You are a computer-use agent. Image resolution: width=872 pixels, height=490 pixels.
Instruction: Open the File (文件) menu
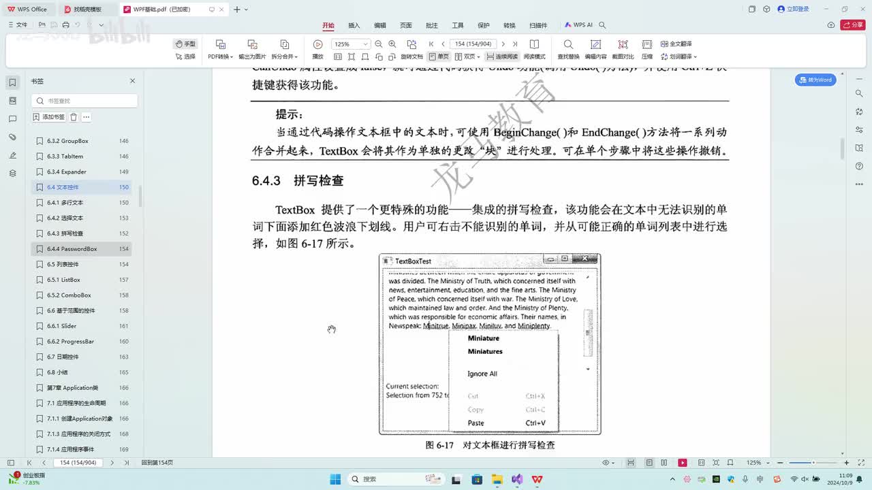18,25
